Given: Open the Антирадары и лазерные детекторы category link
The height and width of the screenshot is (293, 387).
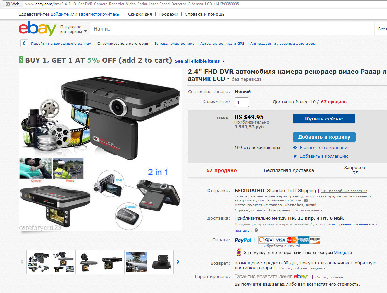Looking at the screenshot, I should tap(283, 43).
